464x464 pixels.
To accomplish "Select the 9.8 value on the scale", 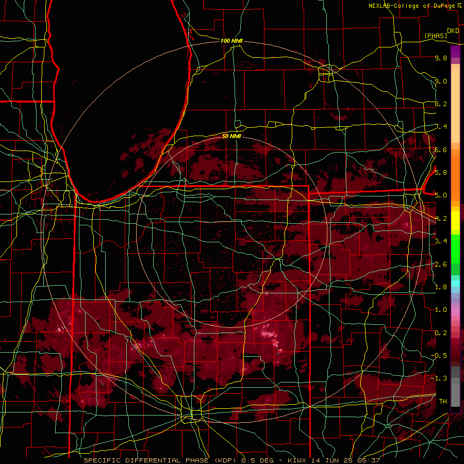I will [x=441, y=58].
